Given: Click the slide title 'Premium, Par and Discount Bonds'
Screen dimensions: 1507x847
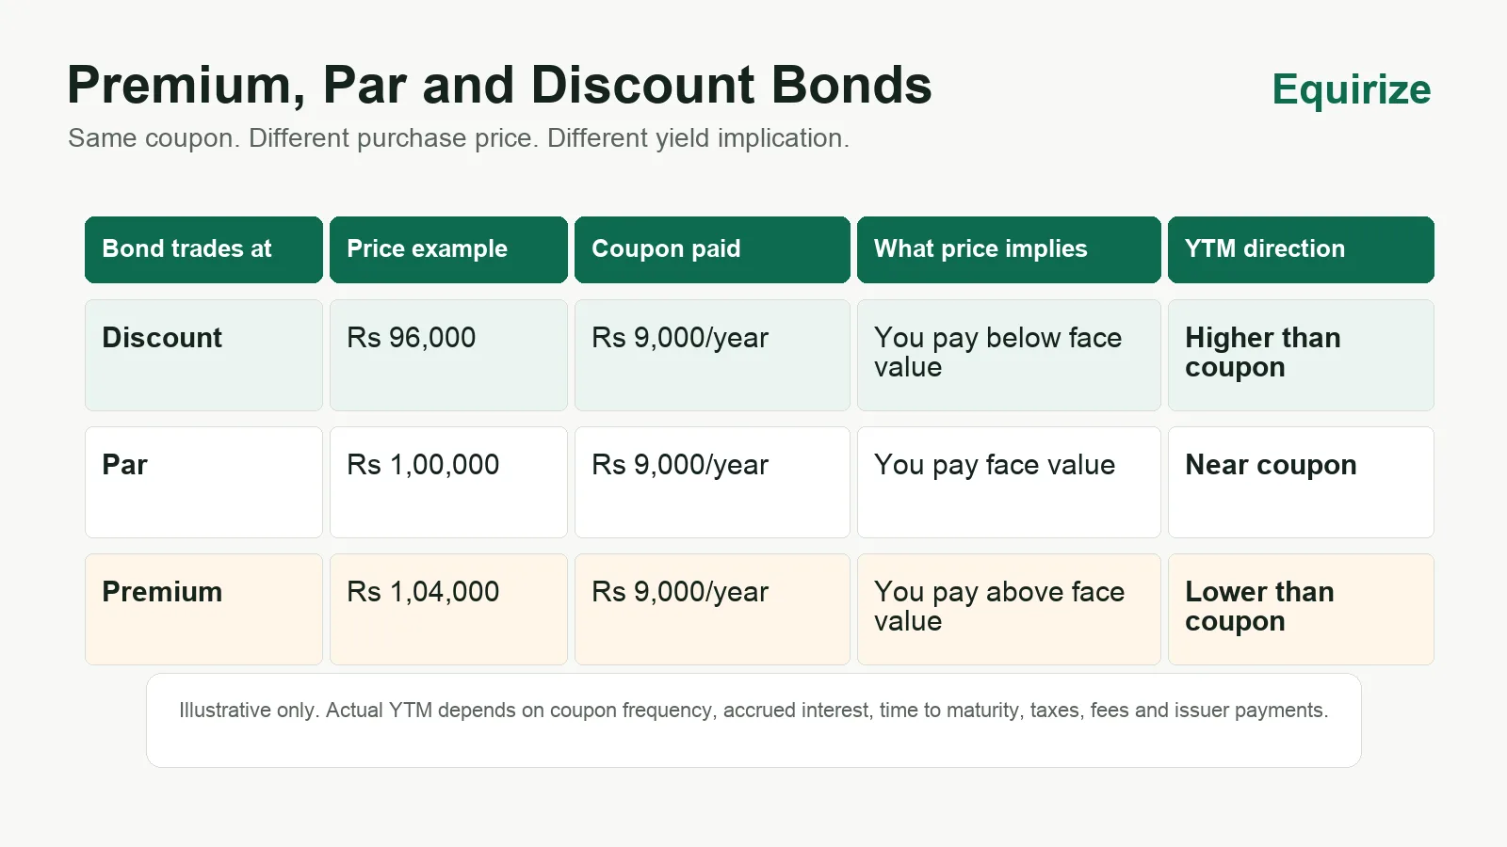Looking at the screenshot, I should tap(499, 85).
